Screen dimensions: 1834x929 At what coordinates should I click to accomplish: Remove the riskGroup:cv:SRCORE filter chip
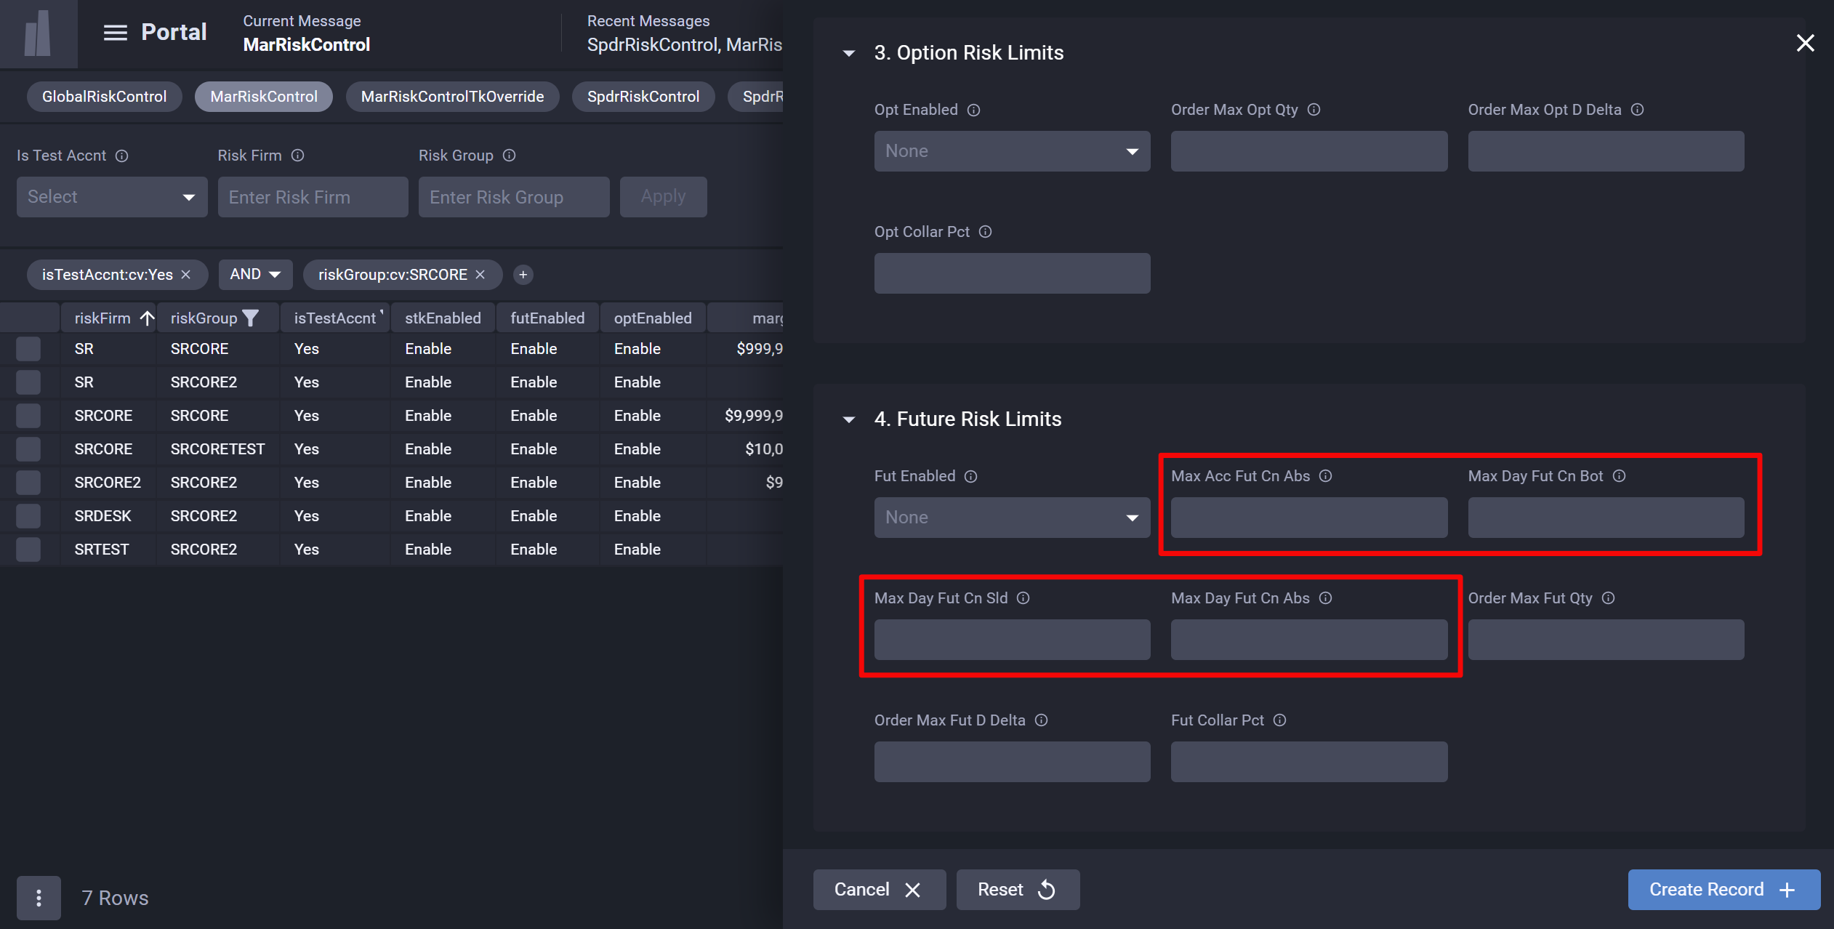tap(480, 275)
